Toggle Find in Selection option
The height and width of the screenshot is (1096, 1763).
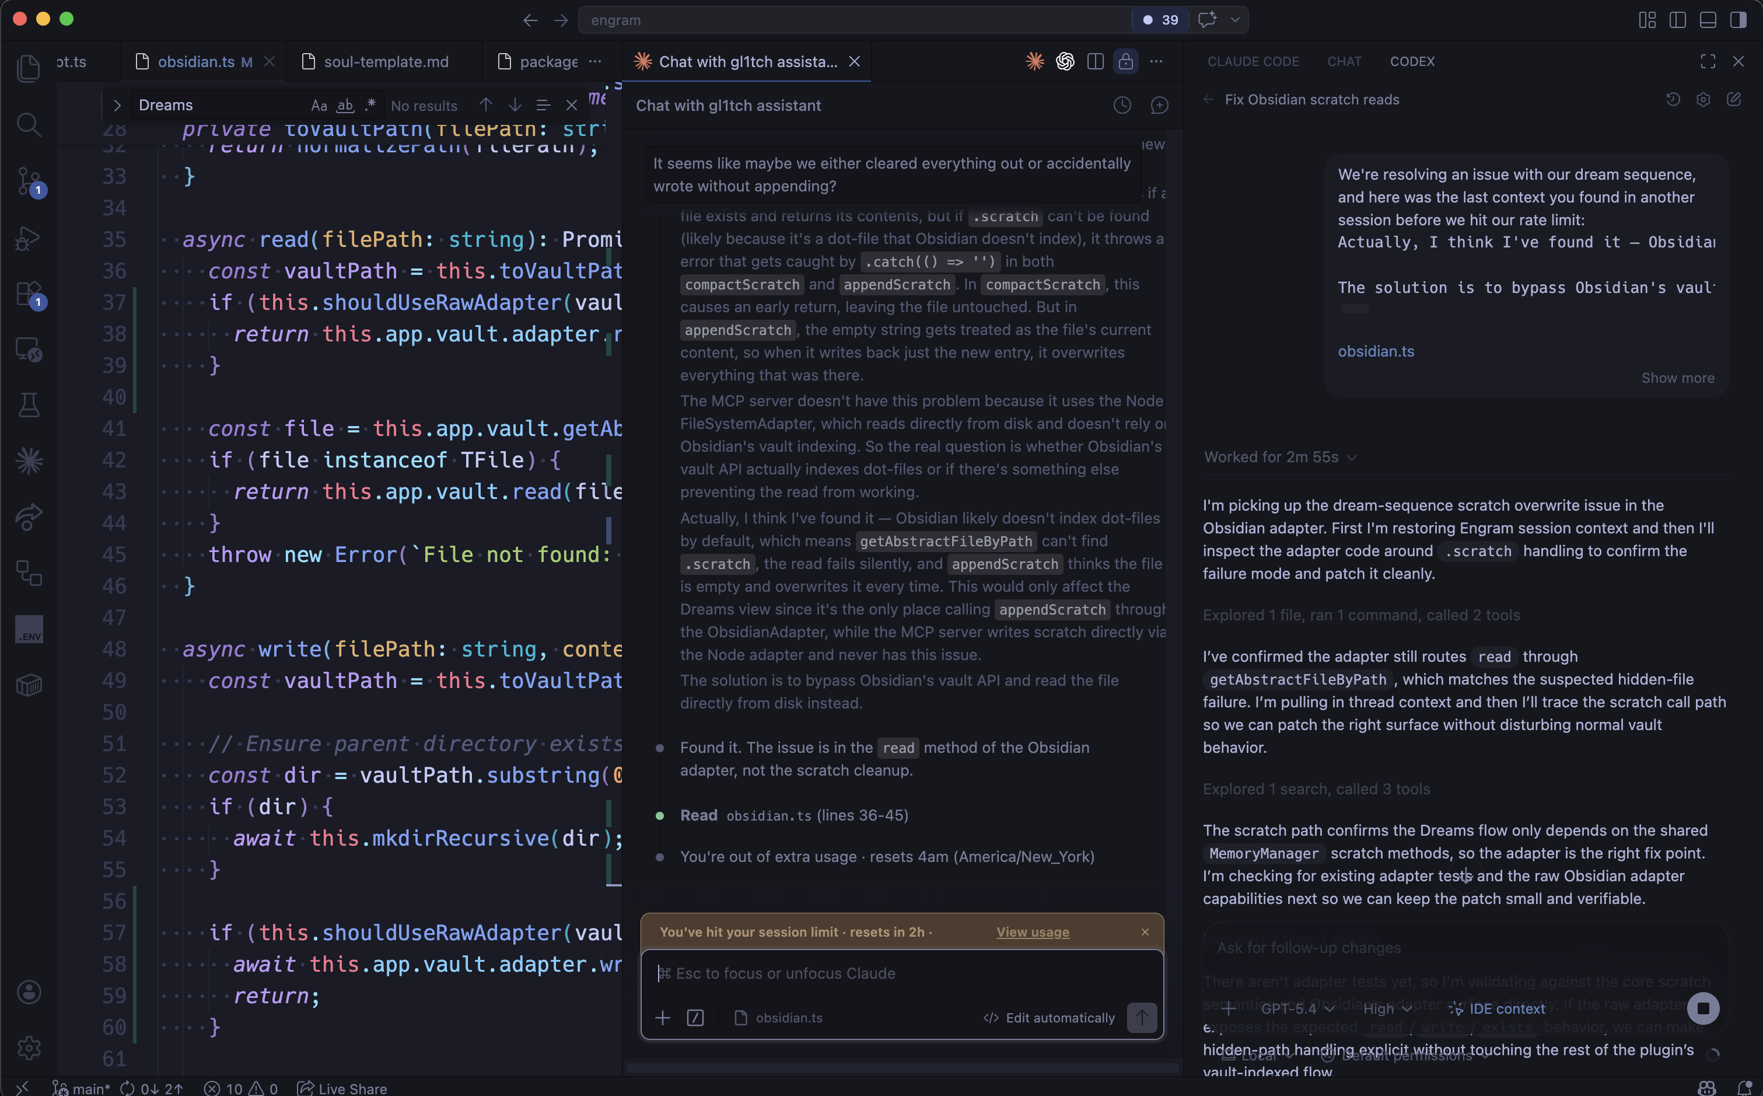pyautogui.click(x=543, y=105)
